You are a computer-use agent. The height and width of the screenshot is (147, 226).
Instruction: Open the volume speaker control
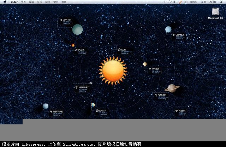tap(174, 2)
